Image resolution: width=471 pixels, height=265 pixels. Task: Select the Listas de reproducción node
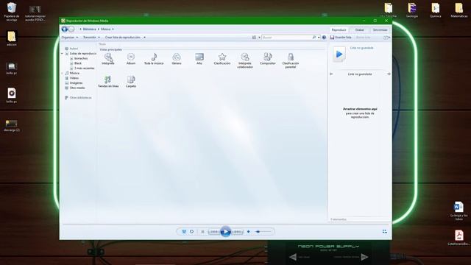[x=80, y=54]
